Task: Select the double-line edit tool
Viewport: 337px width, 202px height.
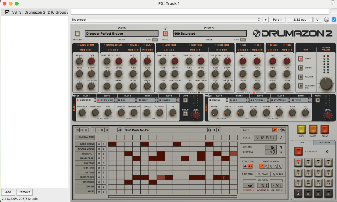Action: pyautogui.click(x=279, y=130)
